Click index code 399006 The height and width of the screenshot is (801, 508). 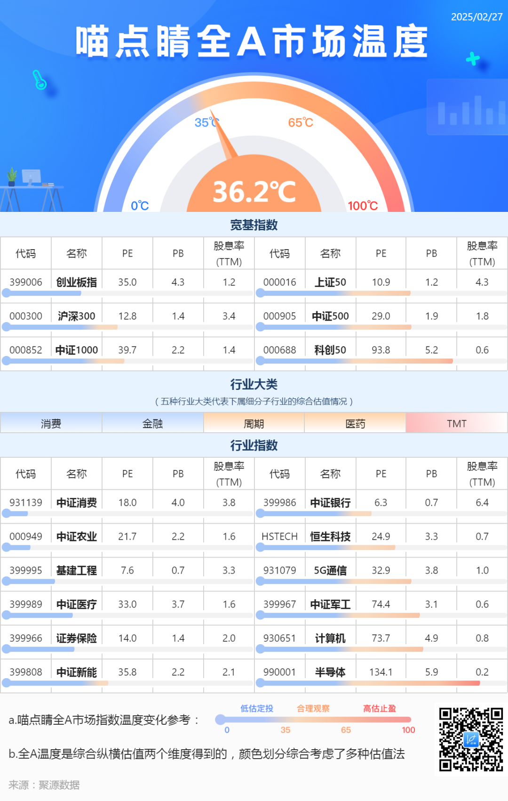pyautogui.click(x=26, y=282)
